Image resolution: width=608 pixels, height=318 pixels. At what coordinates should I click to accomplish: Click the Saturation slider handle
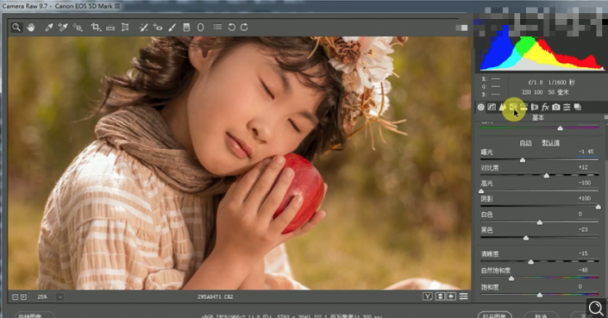click(539, 295)
